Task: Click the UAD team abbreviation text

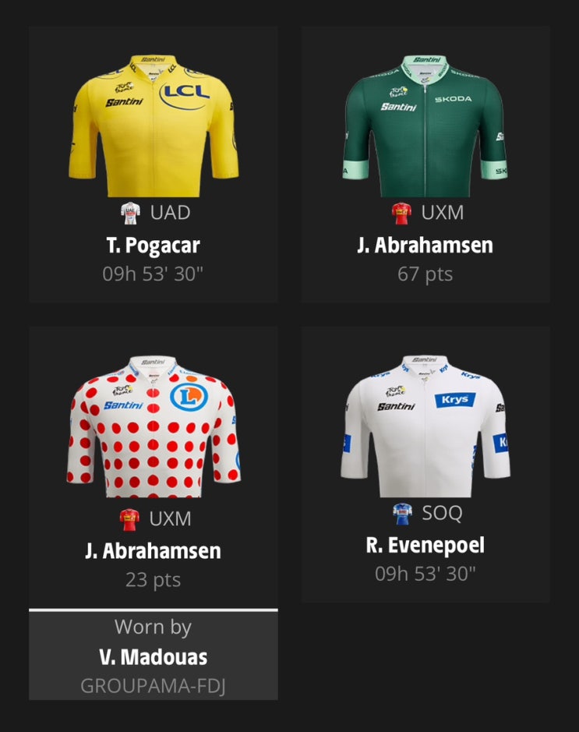Action: [171, 213]
